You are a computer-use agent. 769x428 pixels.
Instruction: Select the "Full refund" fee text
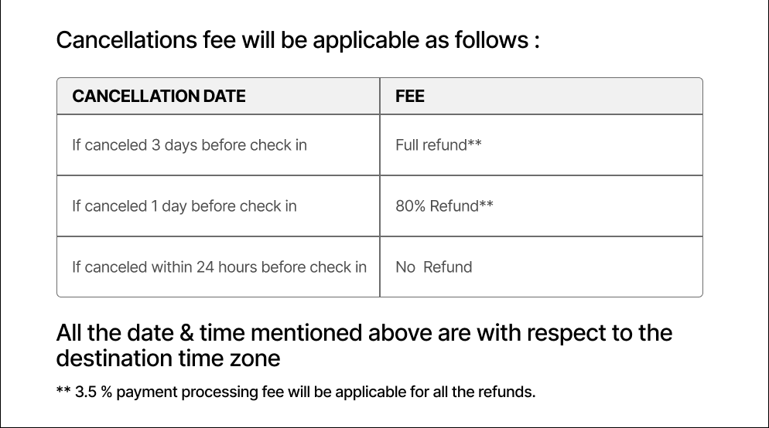pos(431,145)
